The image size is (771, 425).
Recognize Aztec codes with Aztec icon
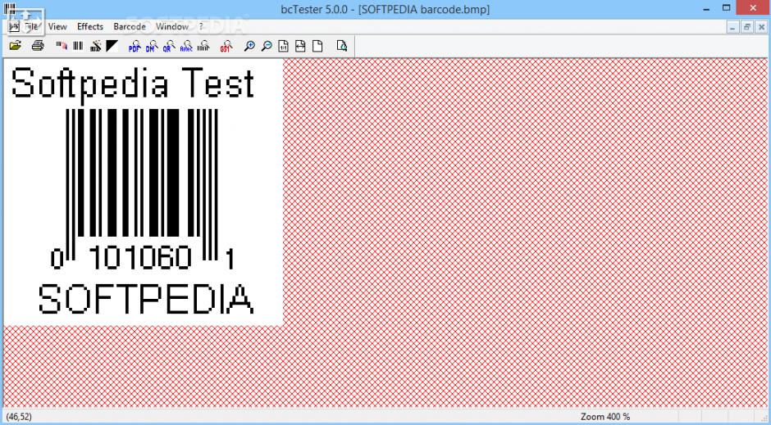(x=186, y=47)
